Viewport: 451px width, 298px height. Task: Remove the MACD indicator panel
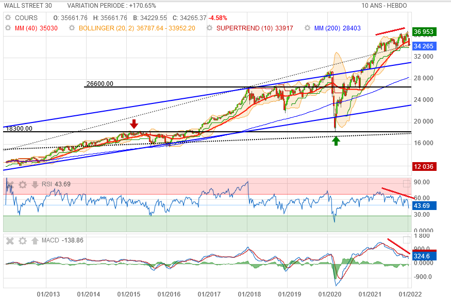tap(10, 240)
